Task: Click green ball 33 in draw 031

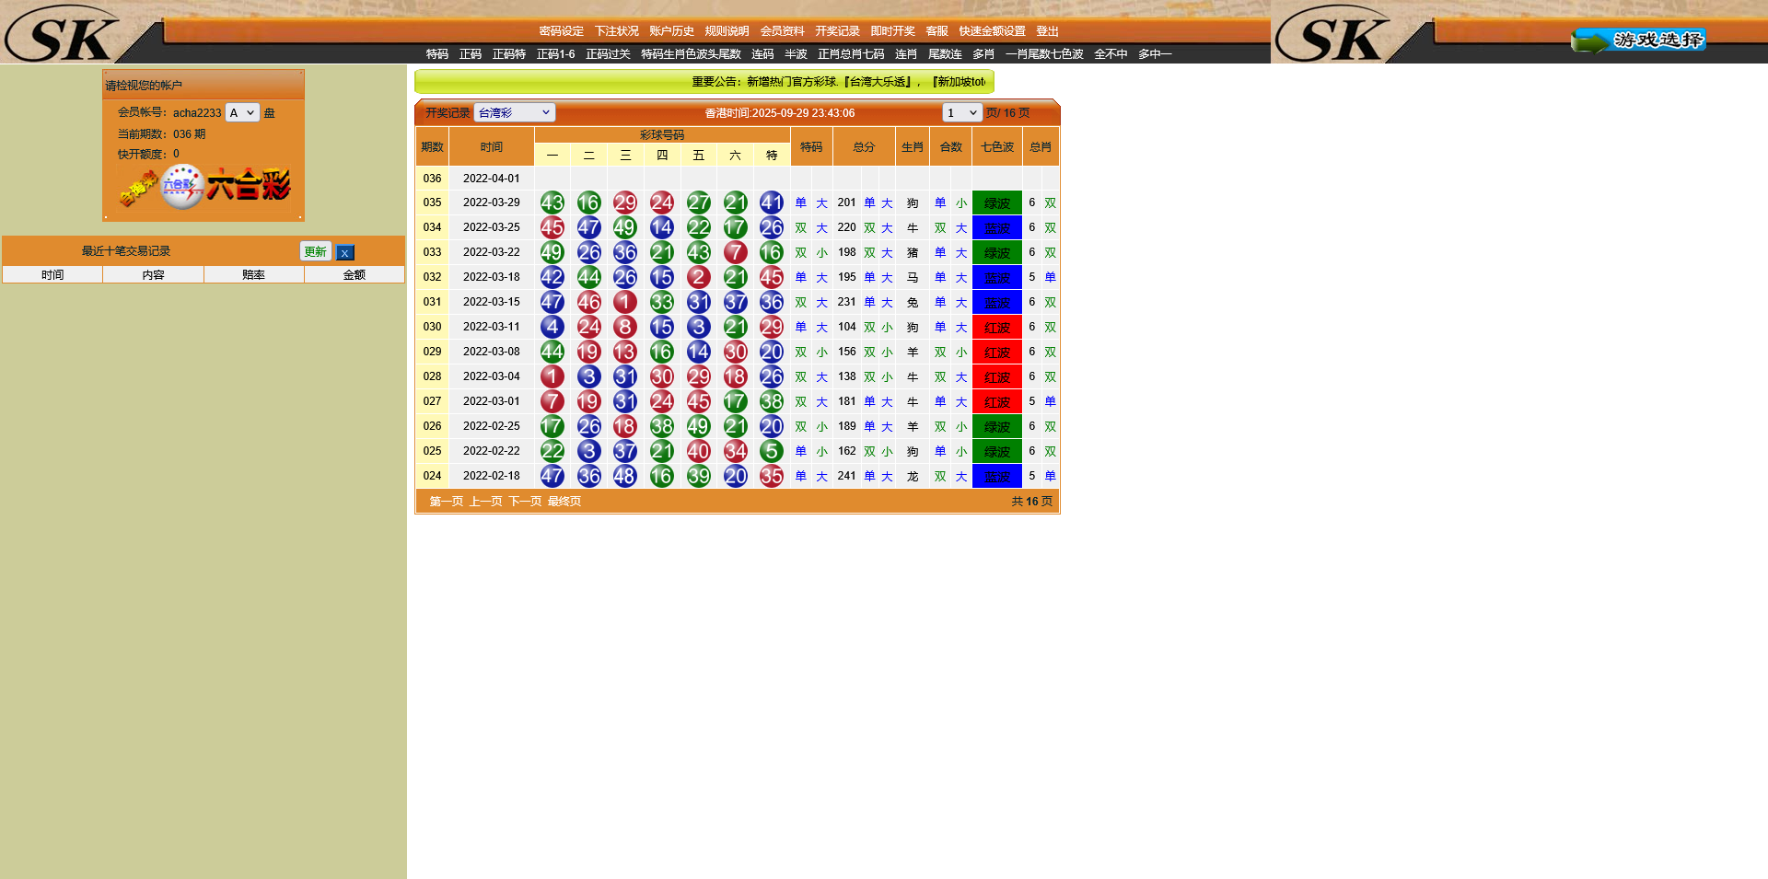Action: coord(662,302)
